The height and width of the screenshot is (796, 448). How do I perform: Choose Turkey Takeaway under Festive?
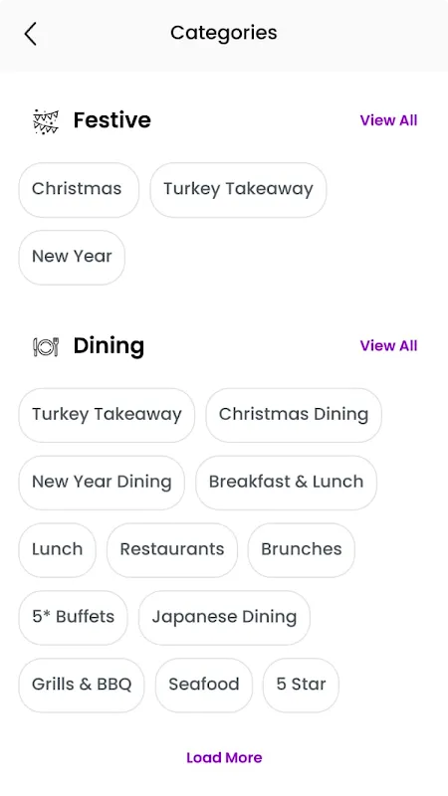click(238, 190)
